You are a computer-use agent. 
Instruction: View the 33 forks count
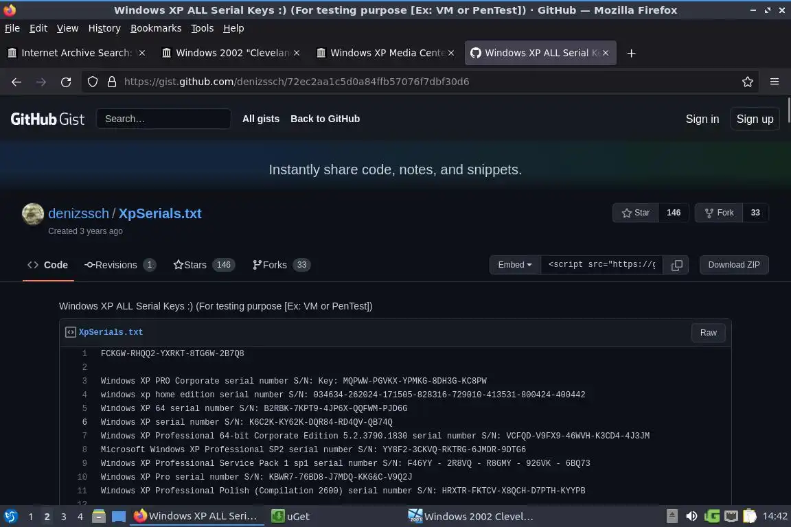click(x=755, y=213)
